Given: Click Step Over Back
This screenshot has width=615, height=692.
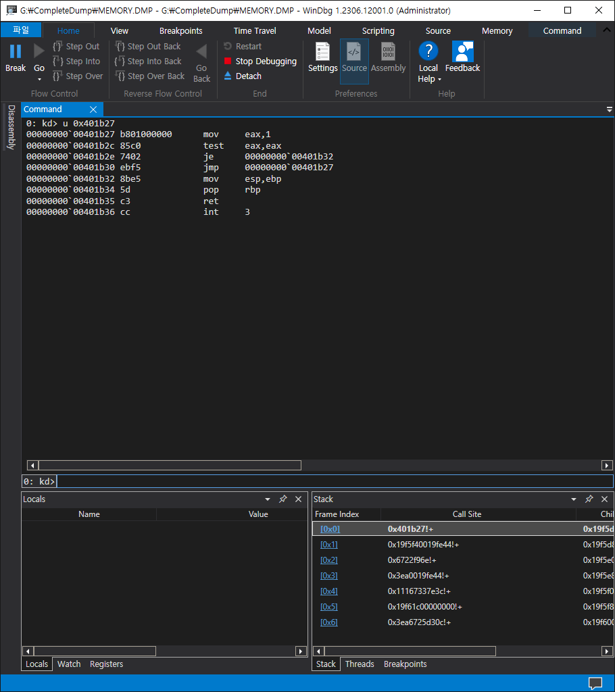Looking at the screenshot, I should (149, 76).
